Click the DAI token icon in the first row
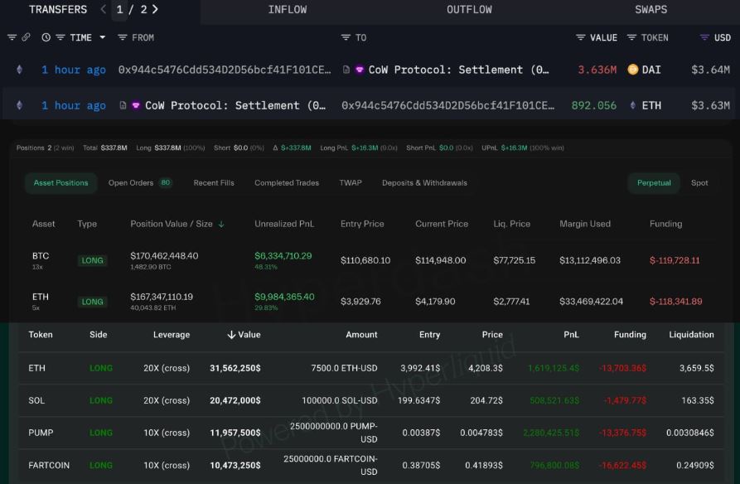Screen dimensions: 740x484 (x=632, y=70)
